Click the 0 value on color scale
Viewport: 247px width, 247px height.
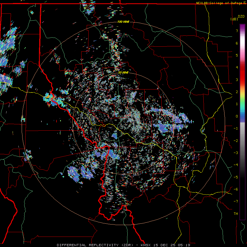(x=237, y=116)
